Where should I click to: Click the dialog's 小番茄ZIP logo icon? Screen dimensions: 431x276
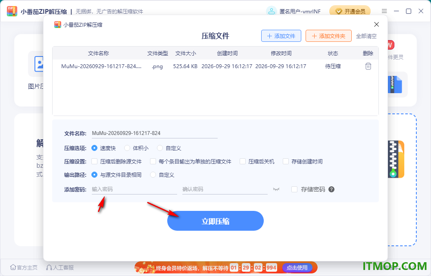pos(57,25)
